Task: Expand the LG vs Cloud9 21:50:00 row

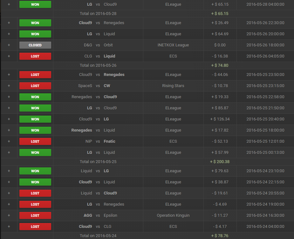Action: click(9, 108)
